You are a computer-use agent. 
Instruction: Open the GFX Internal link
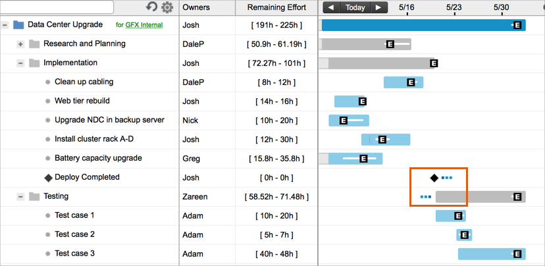[x=143, y=26]
